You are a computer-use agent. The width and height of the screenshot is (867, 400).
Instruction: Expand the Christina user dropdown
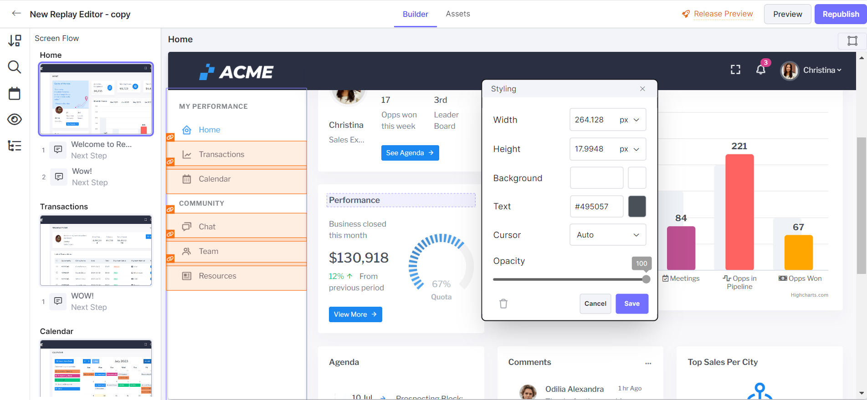tap(822, 70)
